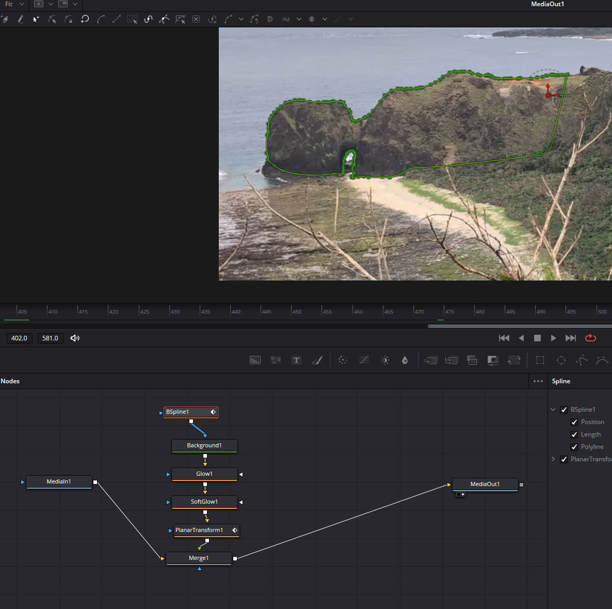612x609 pixels.
Task: Toggle the loop playback button
Action: (x=590, y=338)
